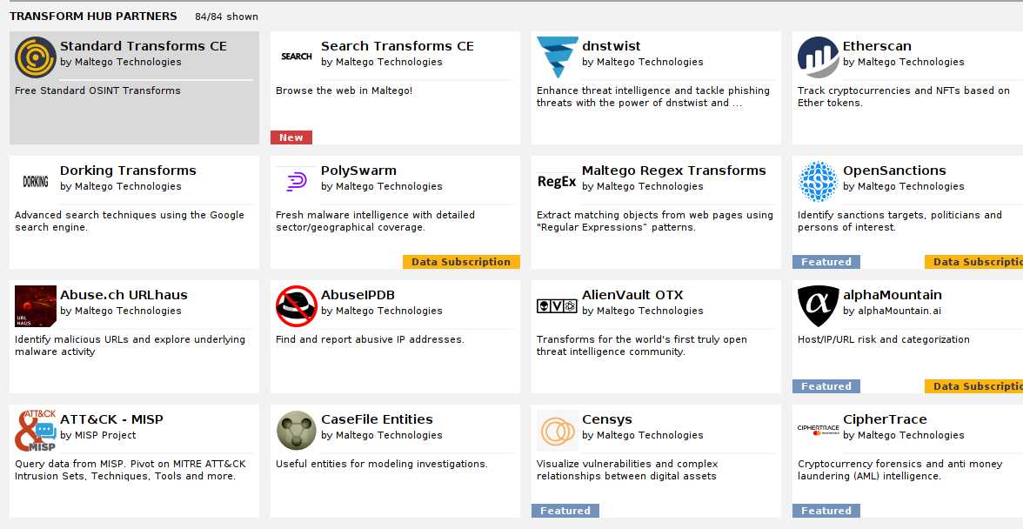1023x529 pixels.
Task: Click 'Host/IP/URL risk and categorization' text
Action: tap(884, 339)
